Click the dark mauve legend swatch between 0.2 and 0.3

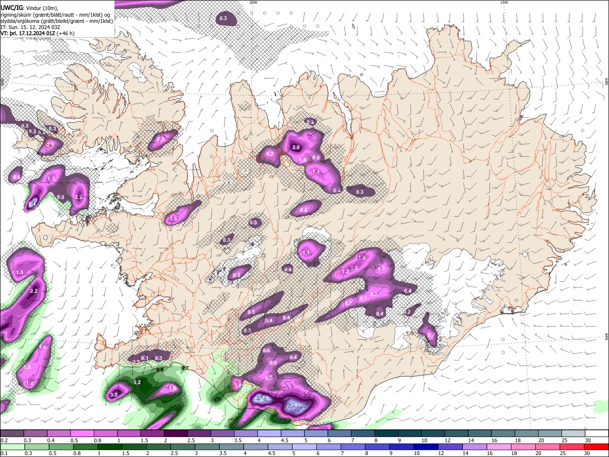click(x=12, y=434)
